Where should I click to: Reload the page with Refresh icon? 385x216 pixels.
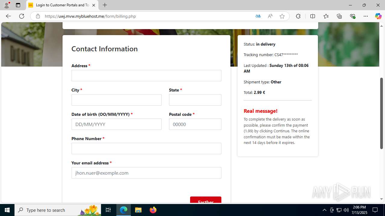(x=22, y=16)
